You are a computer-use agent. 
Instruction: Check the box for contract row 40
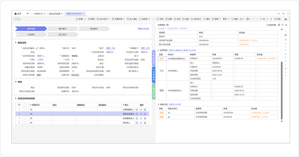(x=25, y=123)
